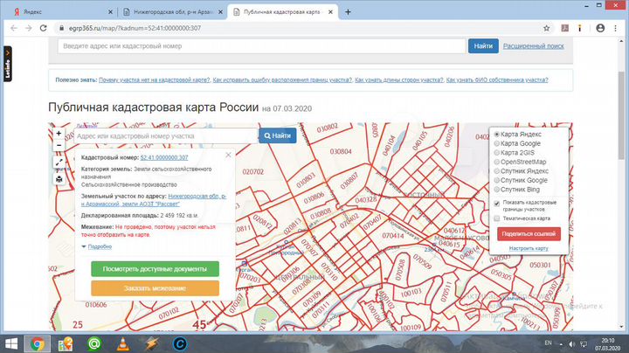Focus the top address or cadastral number field
The height and width of the screenshot is (353, 629).
(x=261, y=46)
